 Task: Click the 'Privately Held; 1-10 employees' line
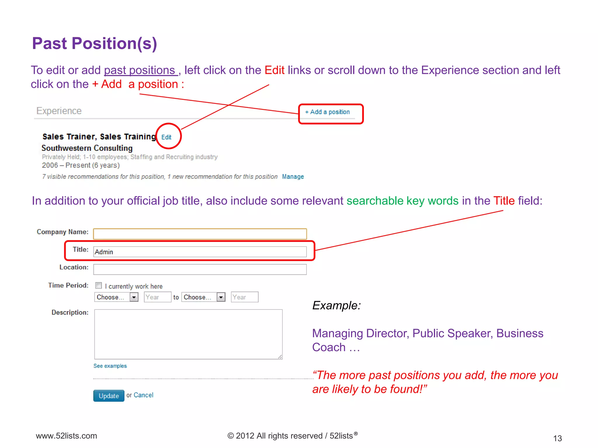coord(130,157)
